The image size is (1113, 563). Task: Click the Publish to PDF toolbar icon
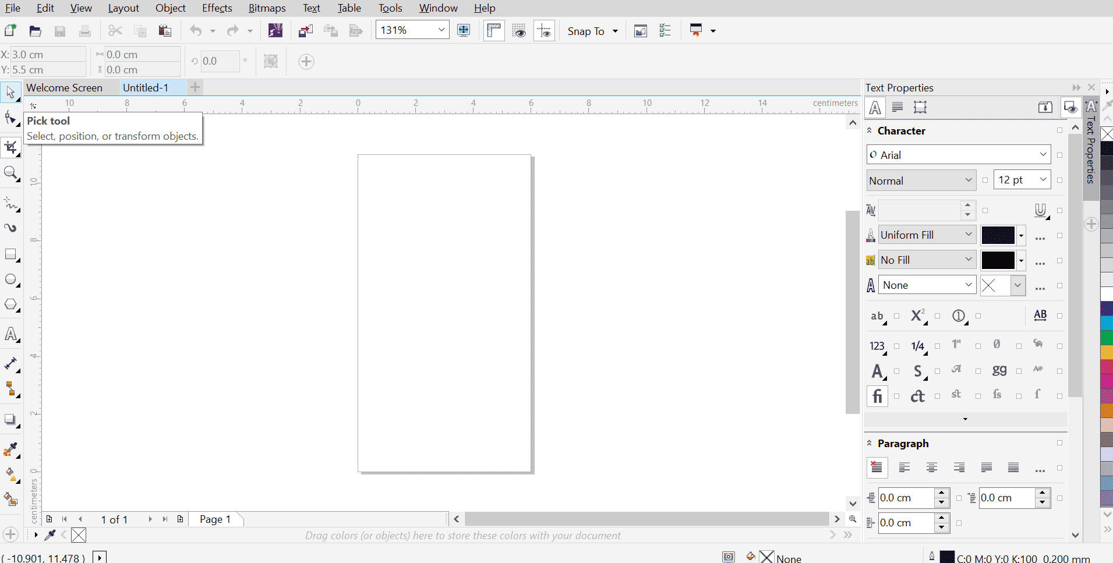click(356, 30)
